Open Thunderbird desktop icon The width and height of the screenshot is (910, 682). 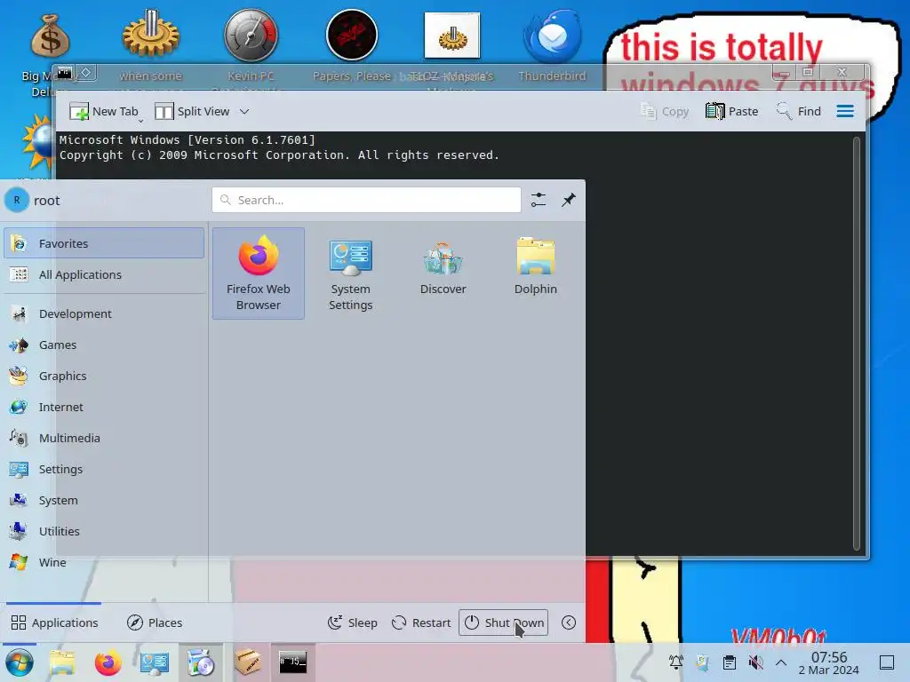click(553, 46)
